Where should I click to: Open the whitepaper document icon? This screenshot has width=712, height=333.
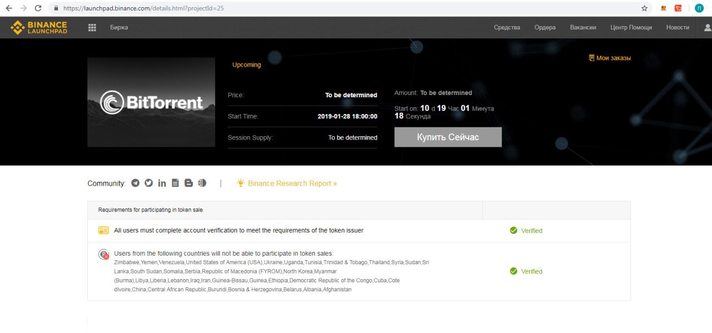175,183
